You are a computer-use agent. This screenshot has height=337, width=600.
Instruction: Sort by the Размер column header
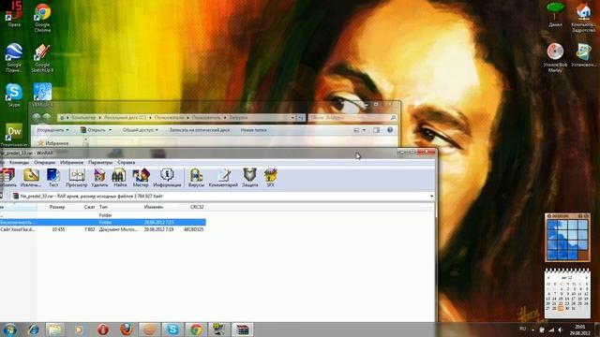(57, 207)
